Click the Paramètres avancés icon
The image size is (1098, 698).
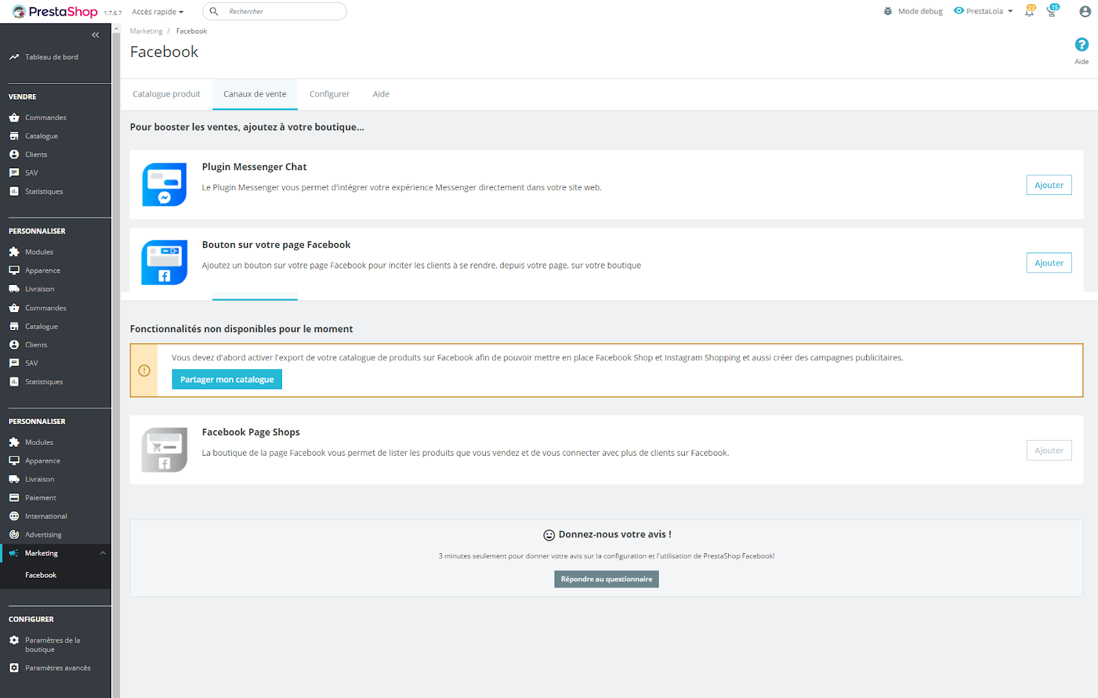[x=14, y=668]
